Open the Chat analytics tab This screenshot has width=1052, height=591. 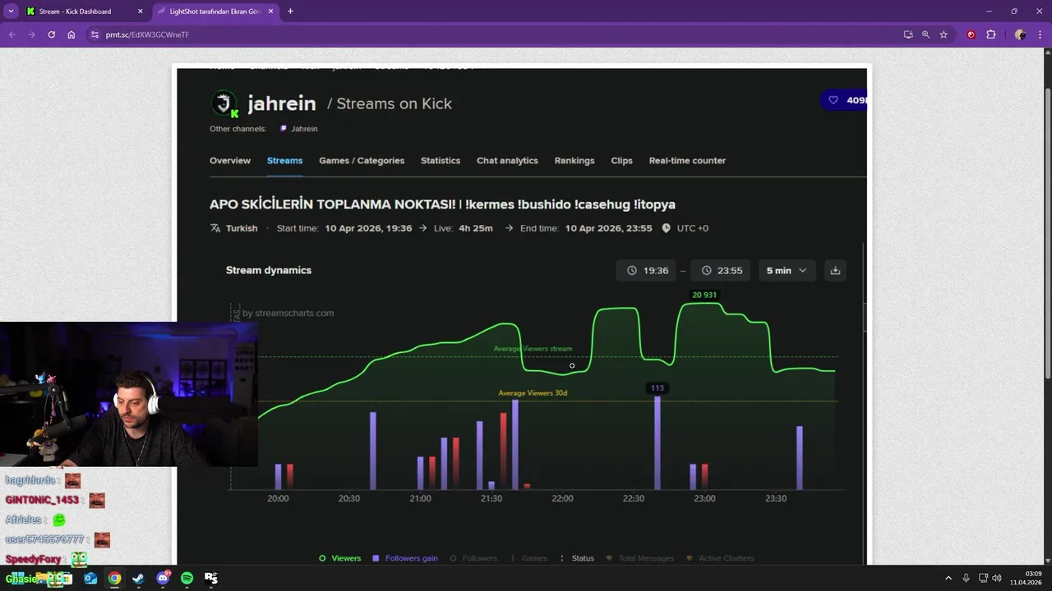click(507, 161)
